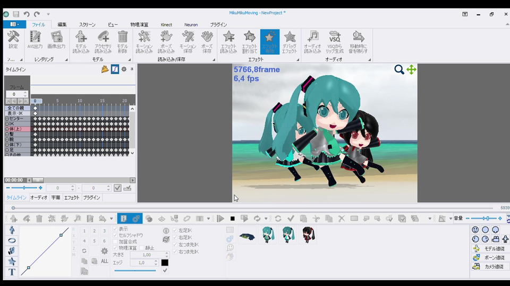Toggle the highlighted エフェクト有効 button

pos(270,42)
